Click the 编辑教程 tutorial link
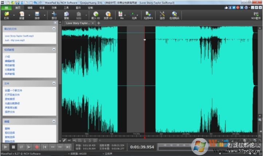The height and width of the screenshot is (156, 263). 10,61
